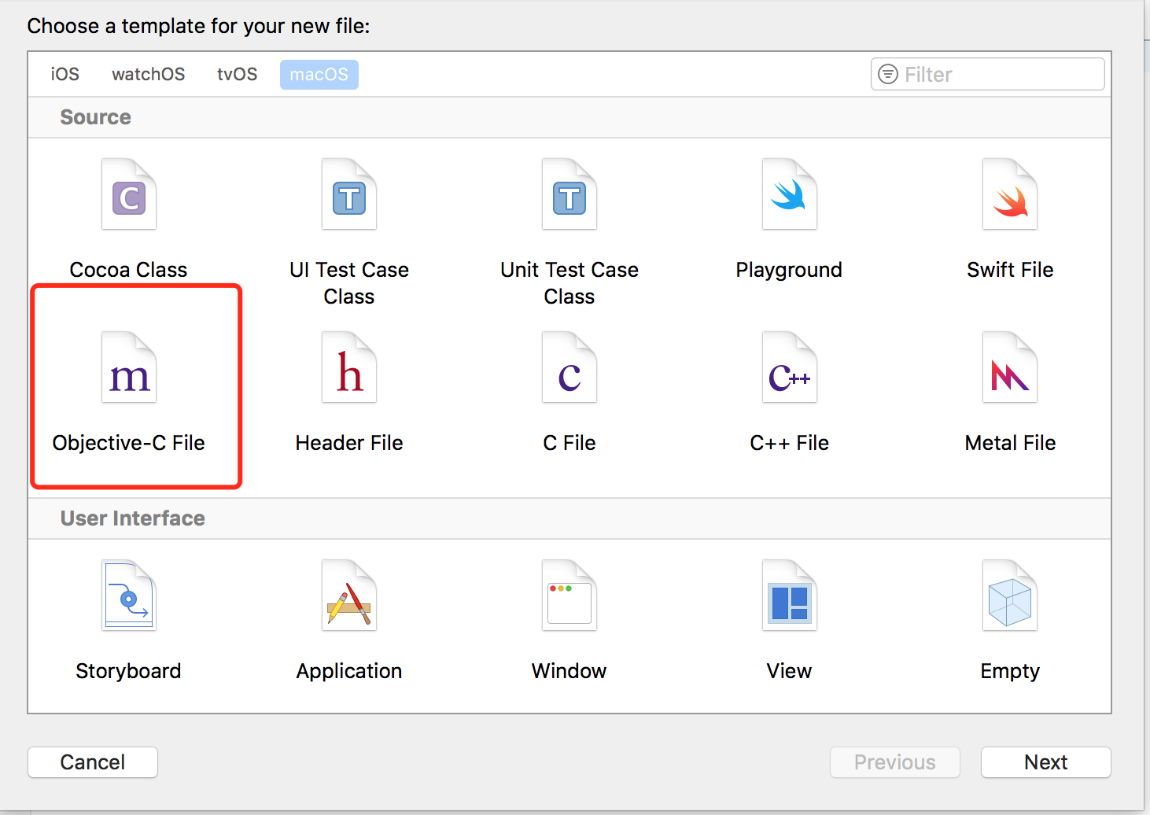Click the "Empty" label

[1010, 671]
